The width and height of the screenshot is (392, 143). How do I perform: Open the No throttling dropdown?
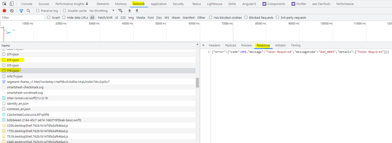pyautogui.click(x=102, y=11)
